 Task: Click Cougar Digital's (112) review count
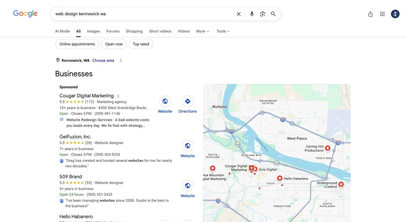pos(89,102)
